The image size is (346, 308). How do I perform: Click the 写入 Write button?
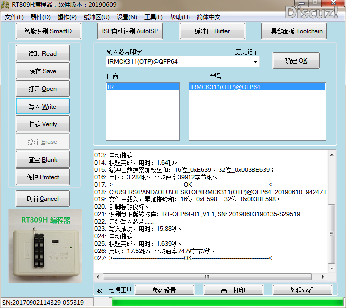(x=42, y=107)
